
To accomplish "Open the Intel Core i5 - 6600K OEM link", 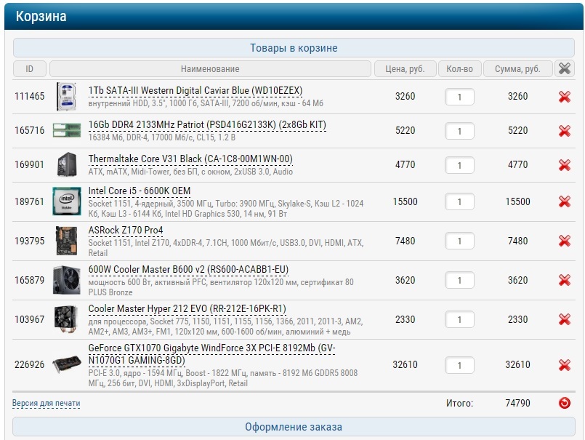I will coord(140,191).
